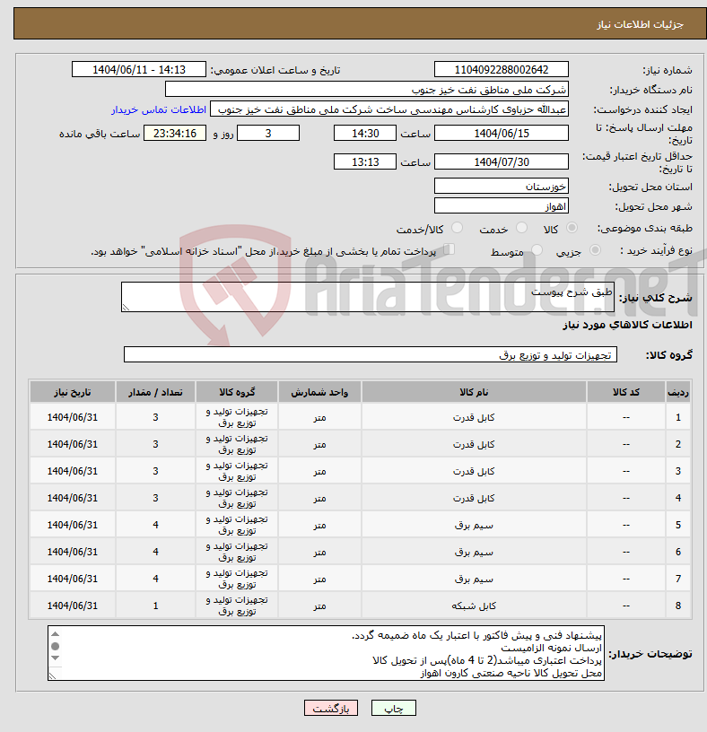This screenshot has height=732, width=707.
Task: Click the buyer notes text area
Action: [326, 653]
